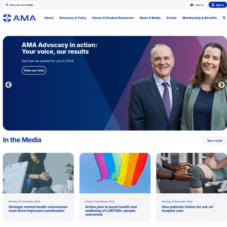
Task: Select the second carousel indicator dot
Action: pos(115,128)
